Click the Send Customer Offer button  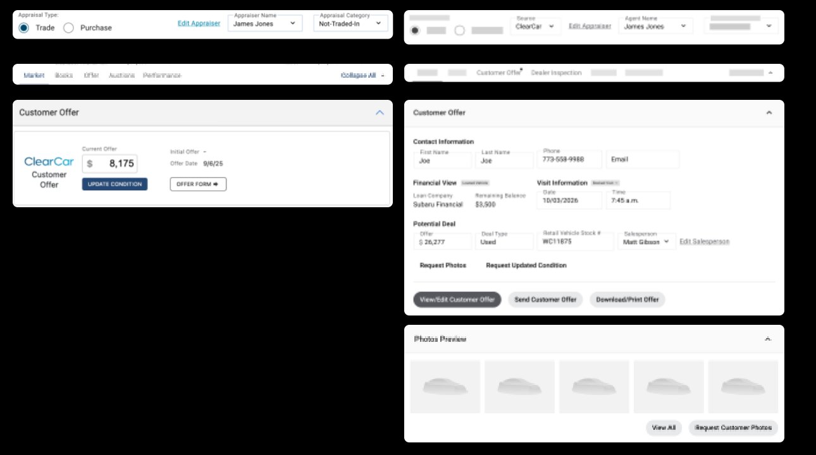click(x=545, y=300)
